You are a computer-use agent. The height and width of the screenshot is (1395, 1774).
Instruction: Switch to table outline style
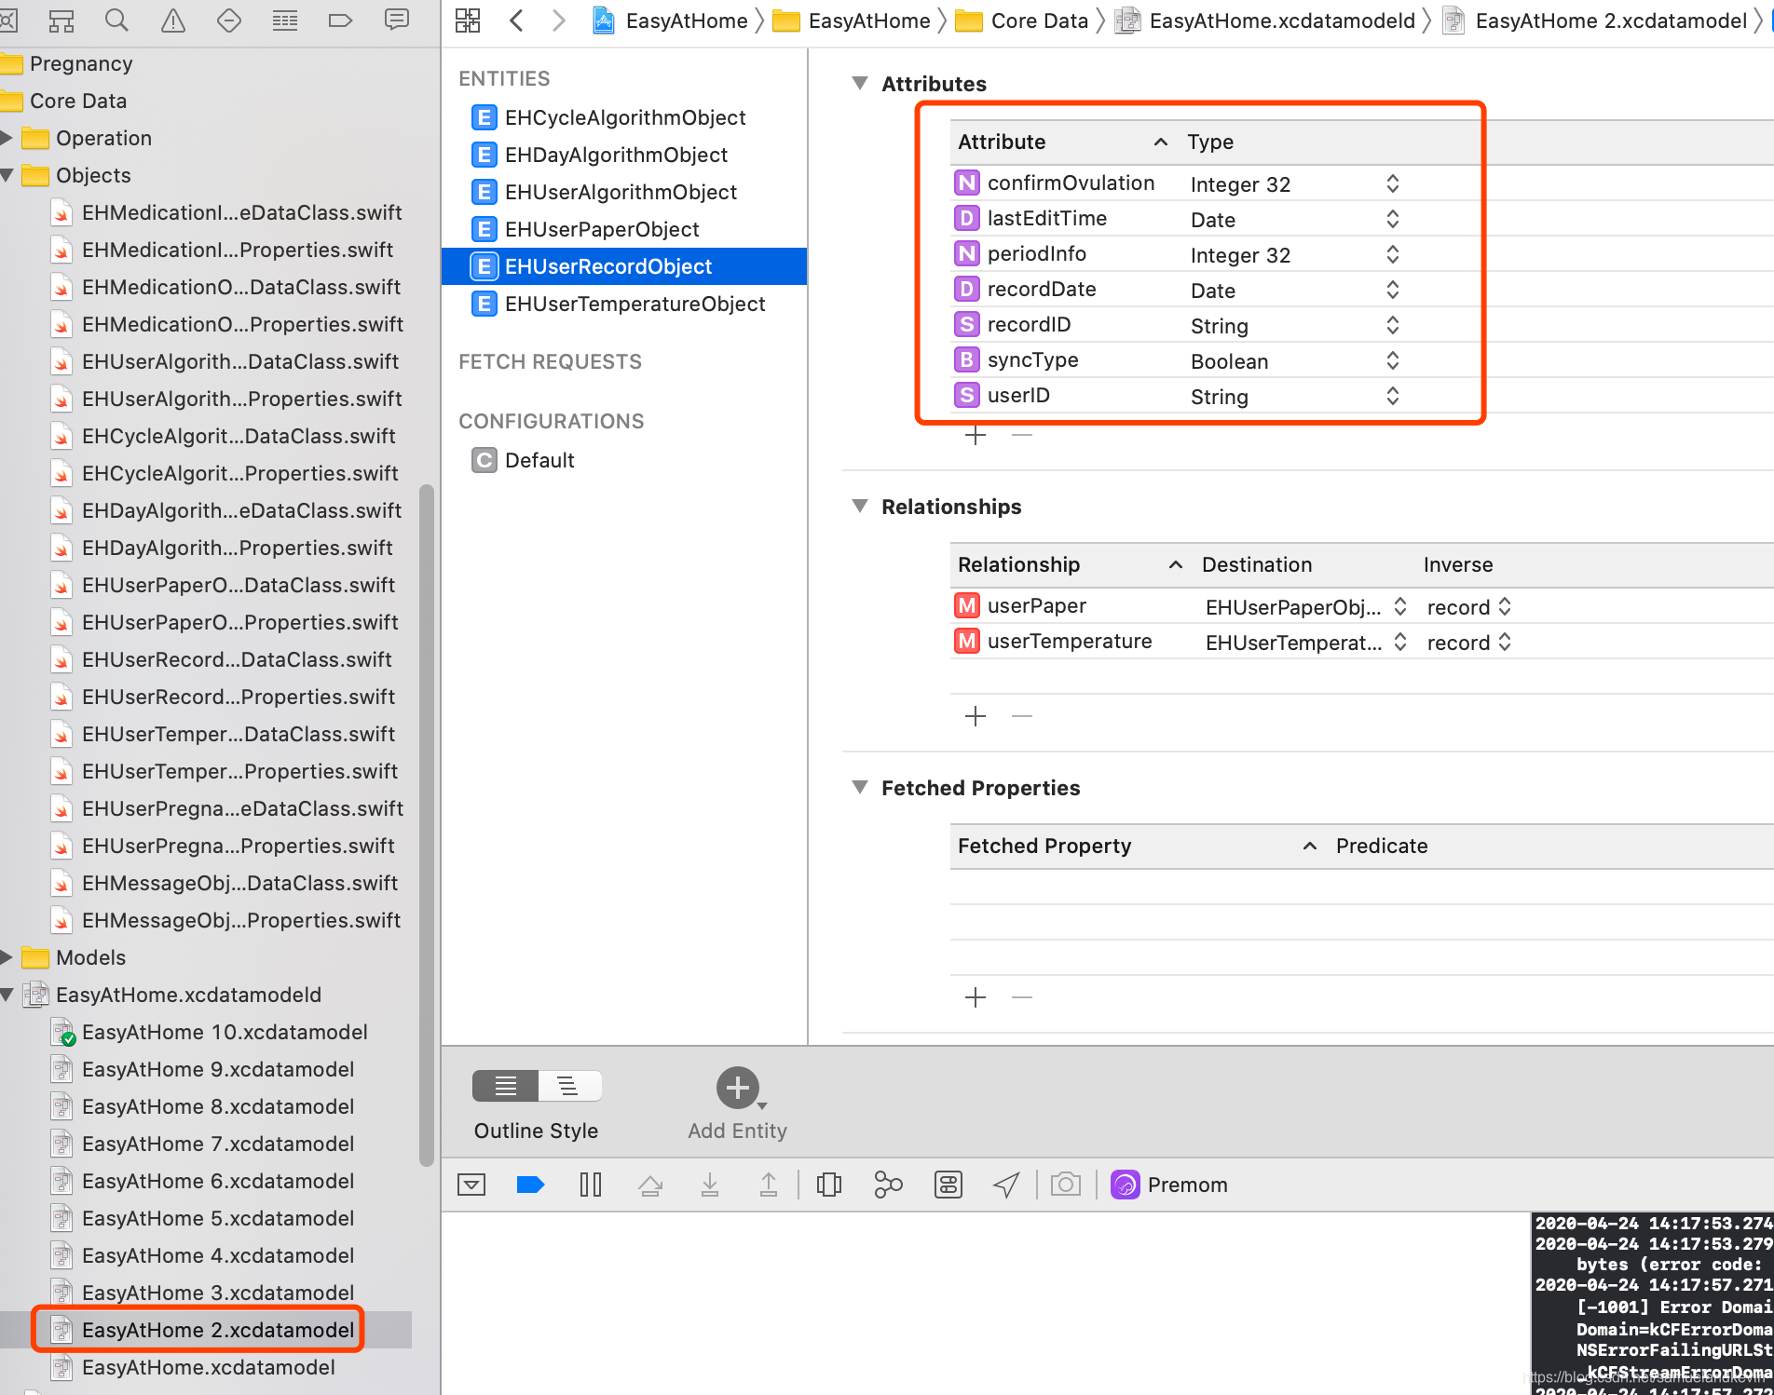tap(506, 1086)
